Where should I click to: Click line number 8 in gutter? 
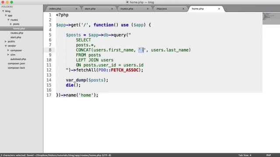[50, 50]
